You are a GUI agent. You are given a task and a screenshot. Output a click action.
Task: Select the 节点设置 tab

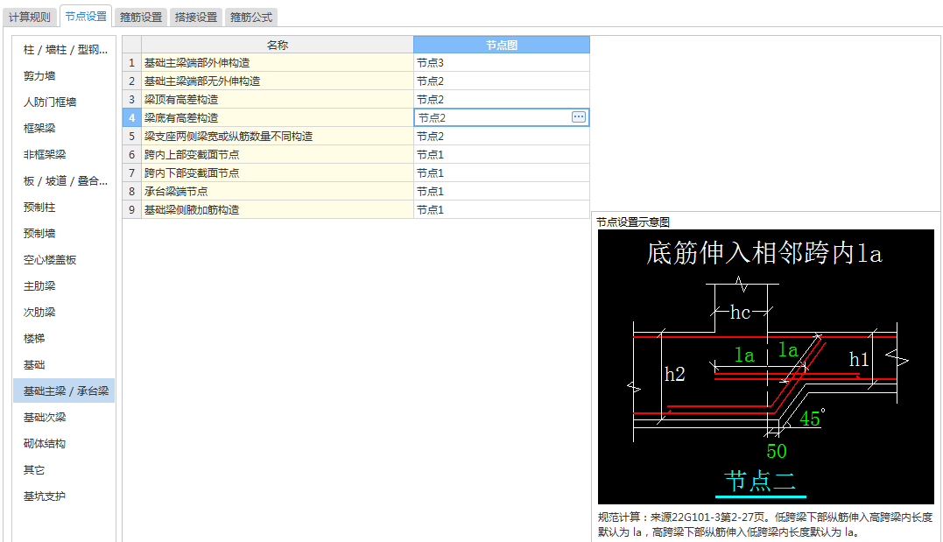point(86,17)
